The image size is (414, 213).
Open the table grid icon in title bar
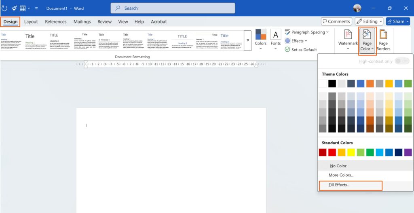point(23,8)
